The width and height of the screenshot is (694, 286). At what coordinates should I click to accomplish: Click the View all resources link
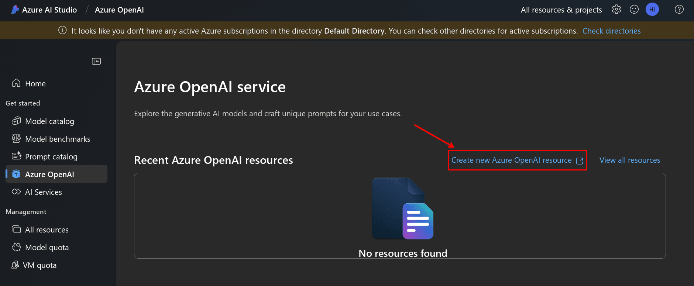(x=630, y=160)
